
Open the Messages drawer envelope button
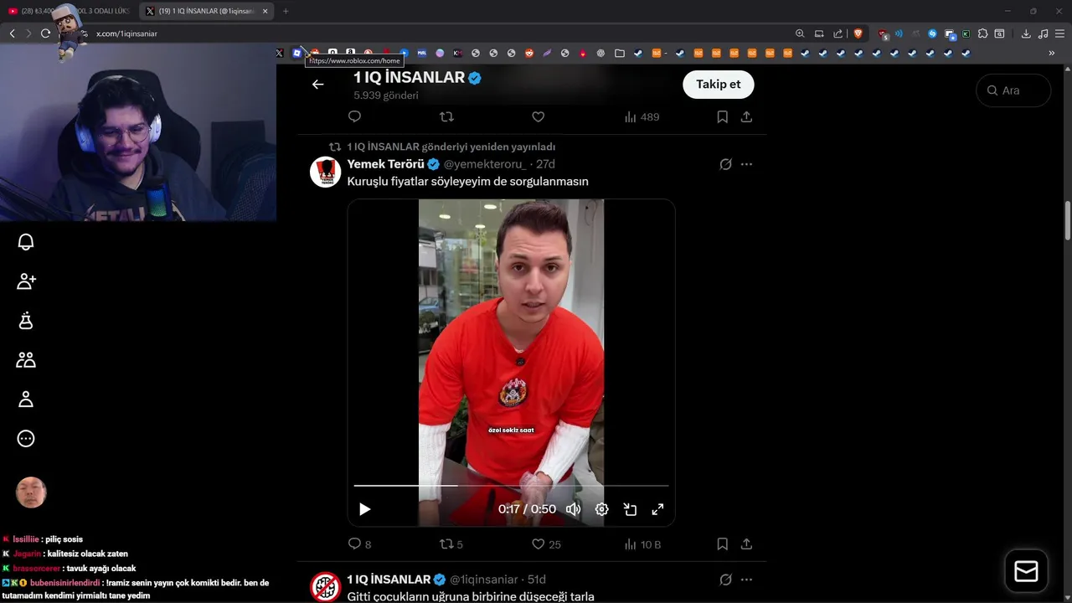point(1026,571)
